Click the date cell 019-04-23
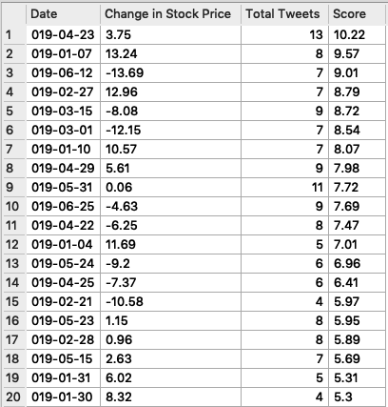388x407 pixels. pyautogui.click(x=63, y=35)
